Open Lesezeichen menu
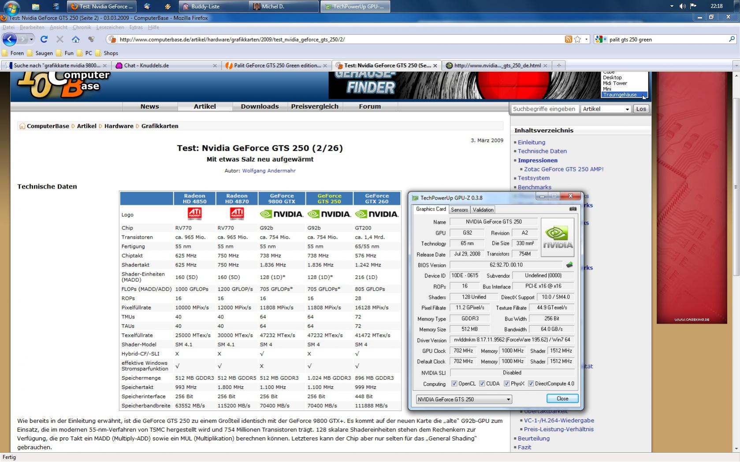The image size is (740, 462). point(110,27)
